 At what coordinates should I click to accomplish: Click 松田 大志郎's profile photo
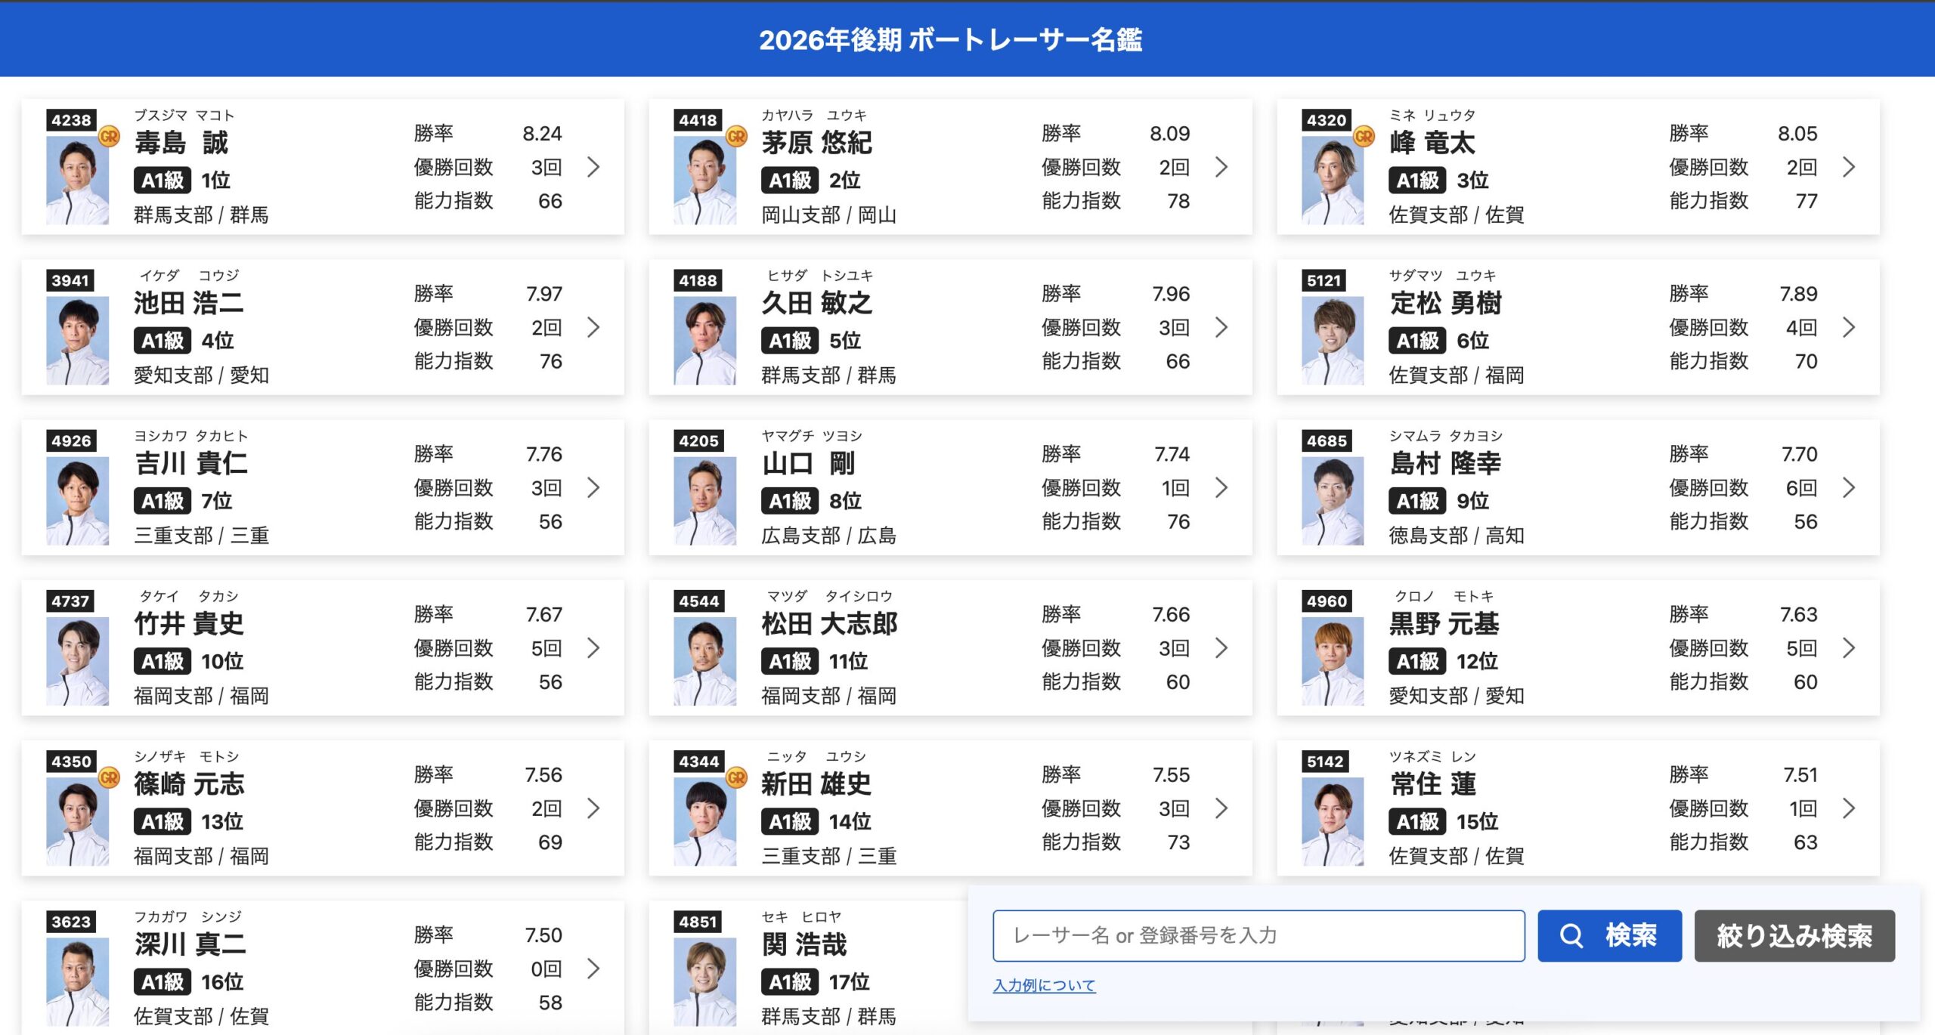coord(704,661)
